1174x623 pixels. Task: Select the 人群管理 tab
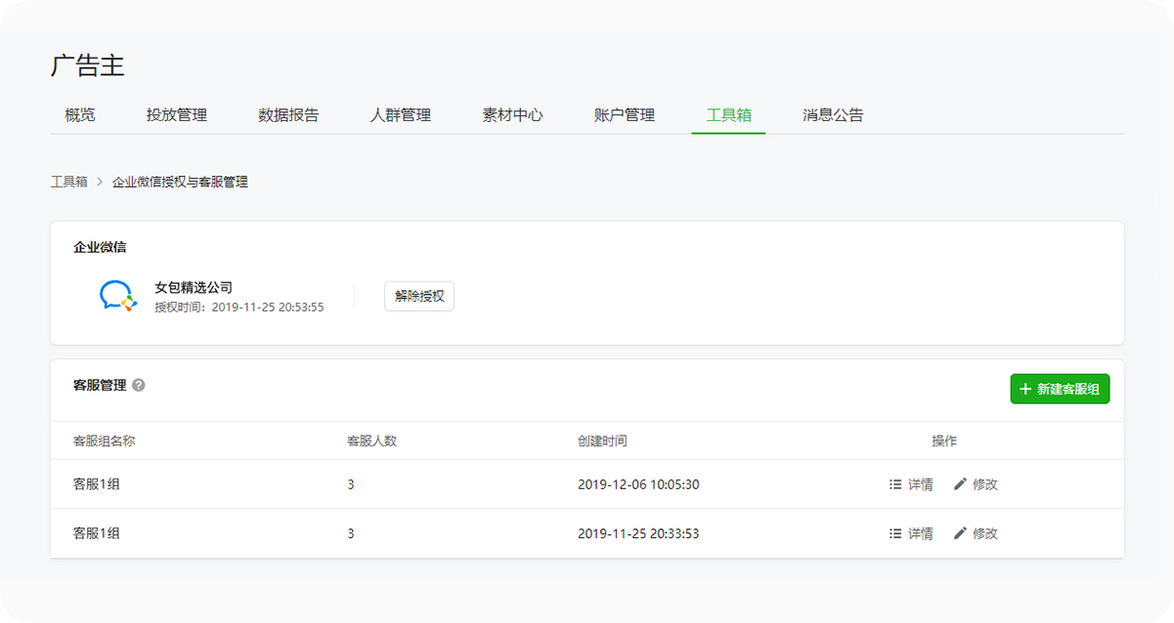tap(401, 115)
